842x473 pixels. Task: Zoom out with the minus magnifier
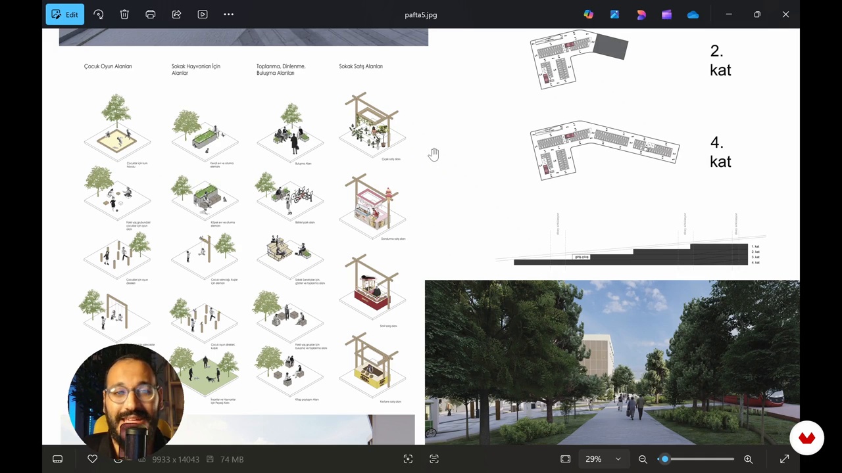[643, 459]
